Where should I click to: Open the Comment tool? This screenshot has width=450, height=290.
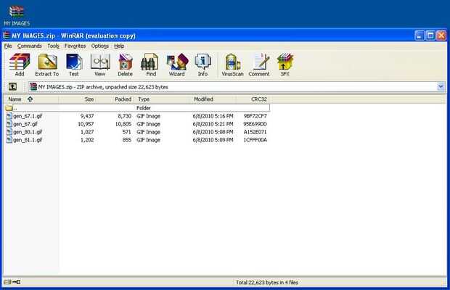259,65
